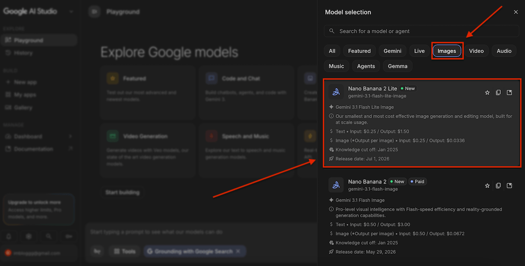525x266 pixels.
Task: Select the Video filter tab
Action: (476, 51)
